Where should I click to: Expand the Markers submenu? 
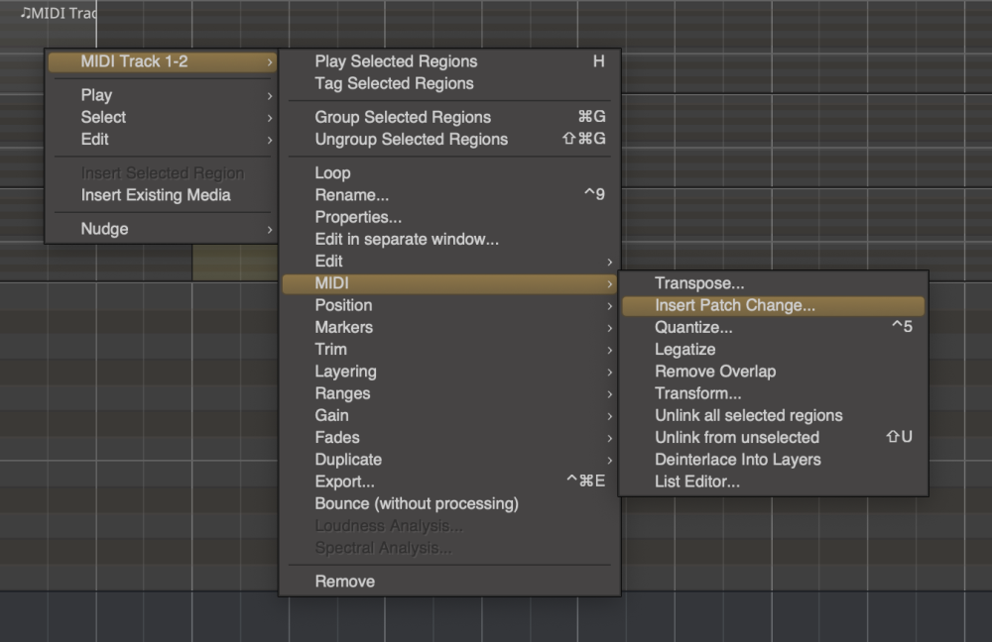coord(449,328)
